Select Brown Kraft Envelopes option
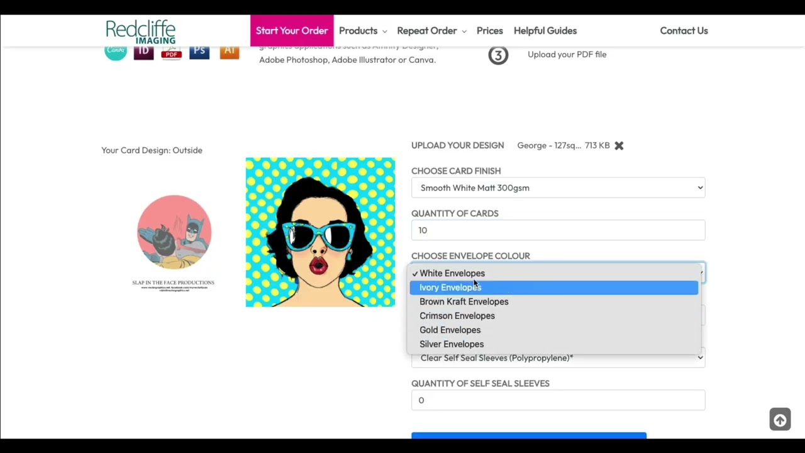This screenshot has width=805, height=453. 554,301
